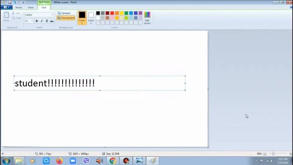This screenshot has height=165, width=293.
Task: Click the Paint icon in taskbar
Action: (x=152, y=161)
